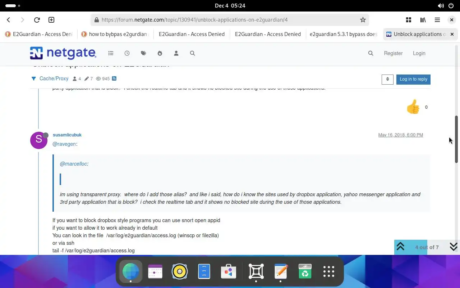Click the Netgate logo
This screenshot has width=460, height=288.
(63, 53)
